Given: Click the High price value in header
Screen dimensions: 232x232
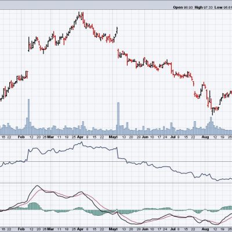Looking at the screenshot, I should coord(209,8).
